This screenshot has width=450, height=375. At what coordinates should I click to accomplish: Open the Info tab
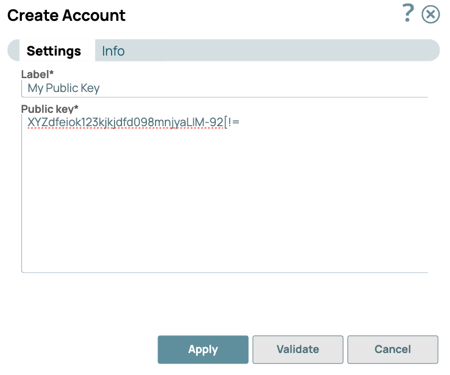(x=113, y=51)
